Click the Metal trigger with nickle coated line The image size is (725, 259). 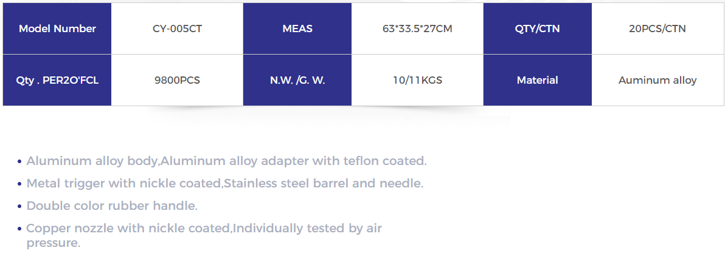(225, 183)
